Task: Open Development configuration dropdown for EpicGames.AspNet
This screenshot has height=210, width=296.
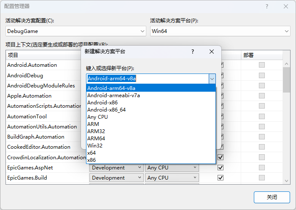Action: pyautogui.click(x=116, y=167)
